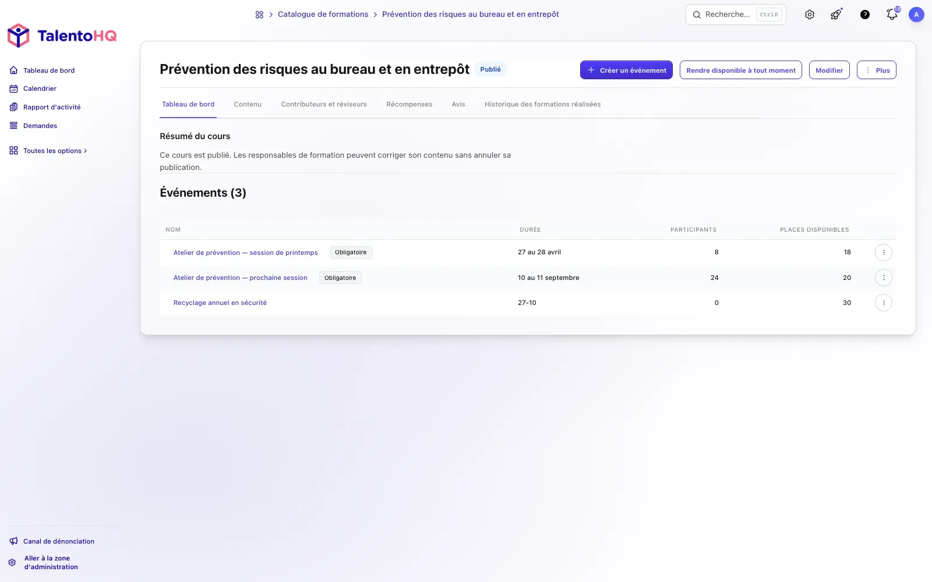Click the TalentoHQ logo

pyautogui.click(x=62, y=36)
